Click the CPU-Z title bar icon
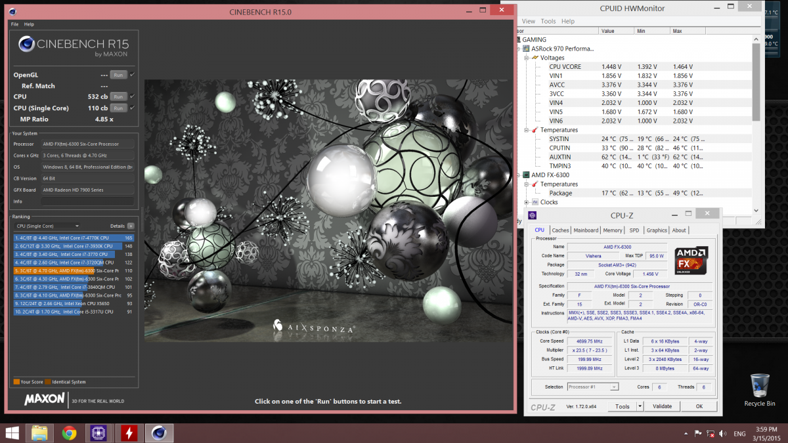Image resolution: width=788 pixels, height=443 pixels. [x=533, y=215]
